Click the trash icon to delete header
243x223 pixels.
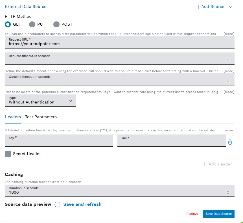230,142
